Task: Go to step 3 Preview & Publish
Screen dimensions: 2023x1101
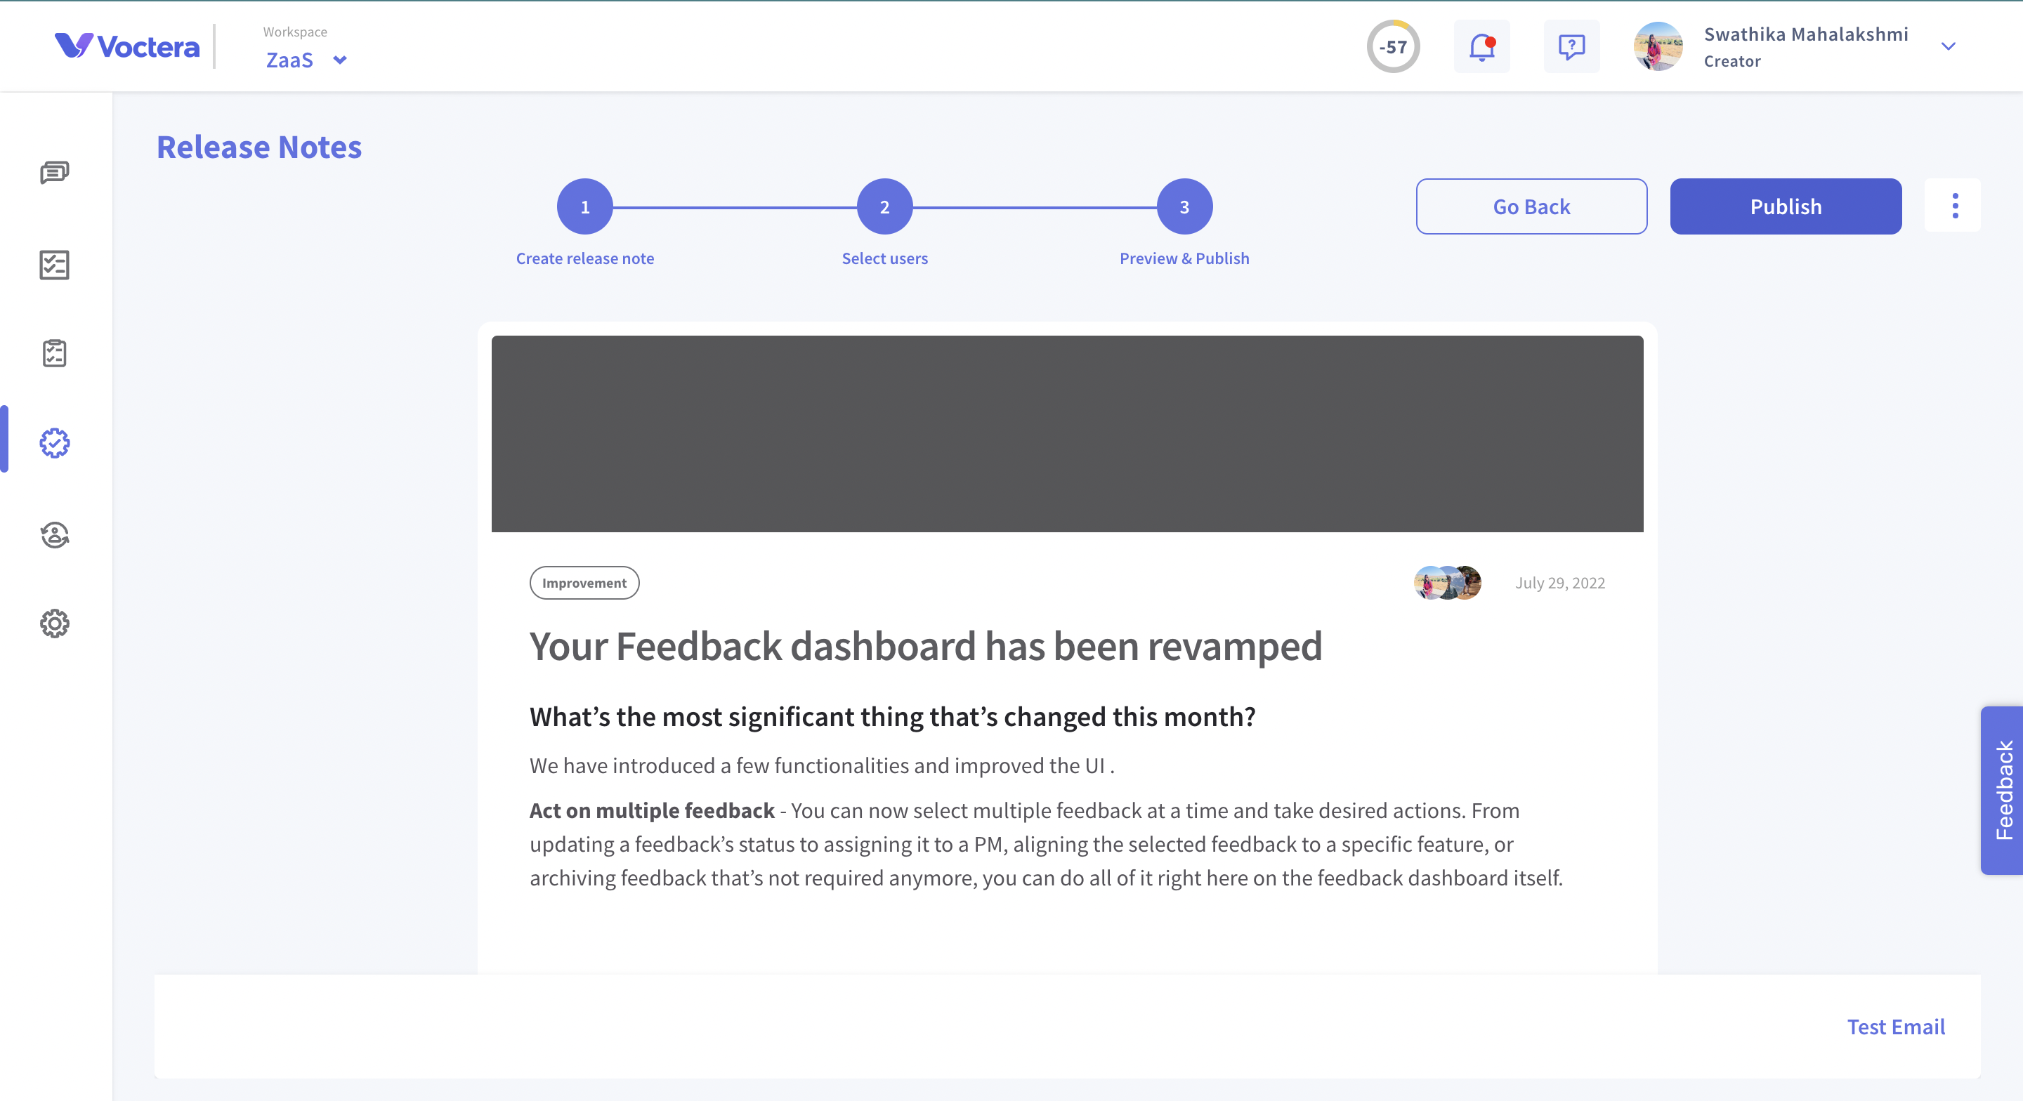Action: pyautogui.click(x=1184, y=206)
